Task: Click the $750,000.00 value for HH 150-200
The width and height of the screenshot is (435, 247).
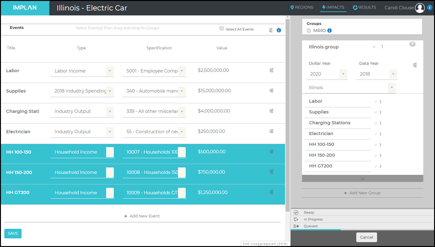Action: tap(212, 172)
